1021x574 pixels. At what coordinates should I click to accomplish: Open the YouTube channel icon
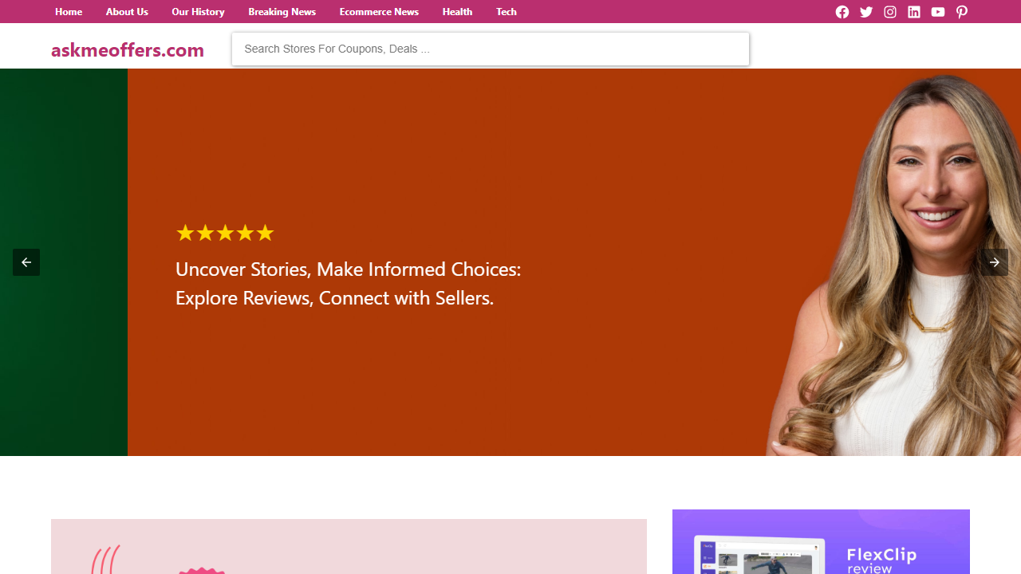coord(938,12)
